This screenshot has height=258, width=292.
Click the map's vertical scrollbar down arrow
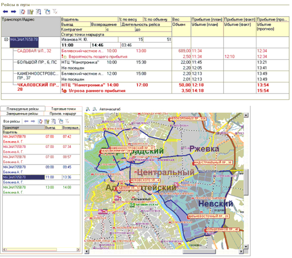(x=246, y=247)
